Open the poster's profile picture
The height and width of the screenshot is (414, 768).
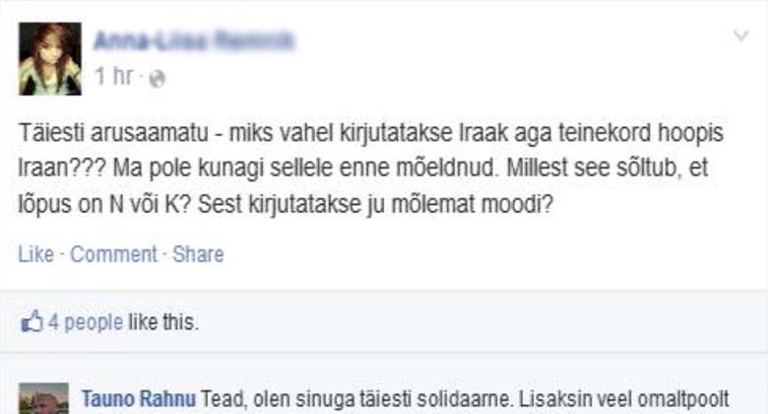(x=50, y=59)
